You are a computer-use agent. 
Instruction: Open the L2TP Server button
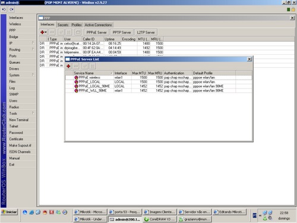146,32
